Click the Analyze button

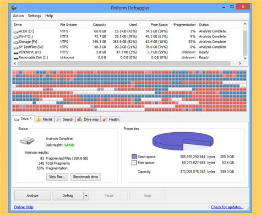click(32, 196)
